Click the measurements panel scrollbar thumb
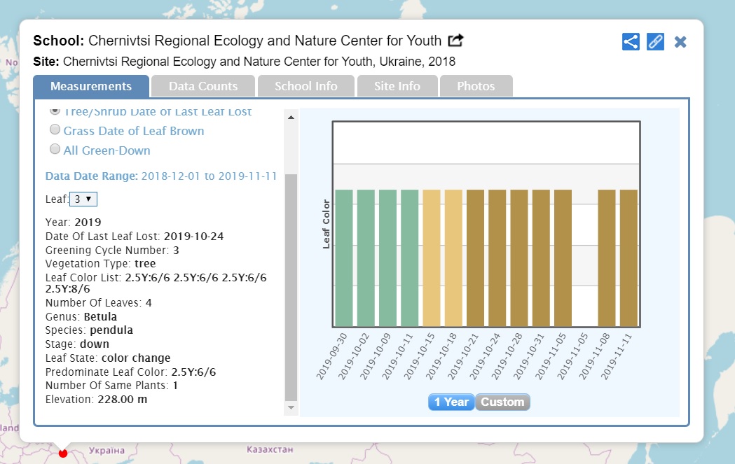Viewport: 735px width, 464px height. tap(291, 286)
